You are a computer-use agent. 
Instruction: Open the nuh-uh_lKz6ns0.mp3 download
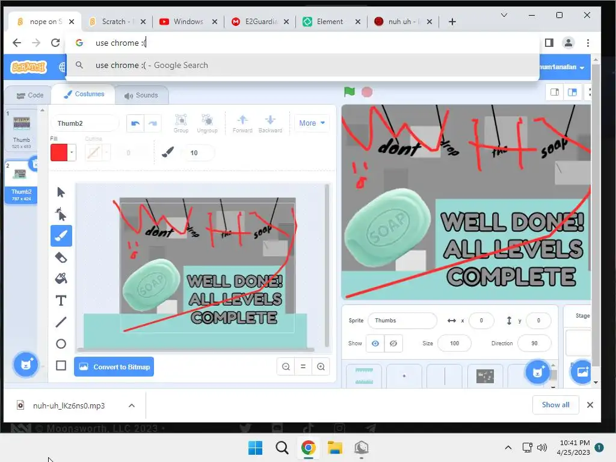(x=69, y=405)
